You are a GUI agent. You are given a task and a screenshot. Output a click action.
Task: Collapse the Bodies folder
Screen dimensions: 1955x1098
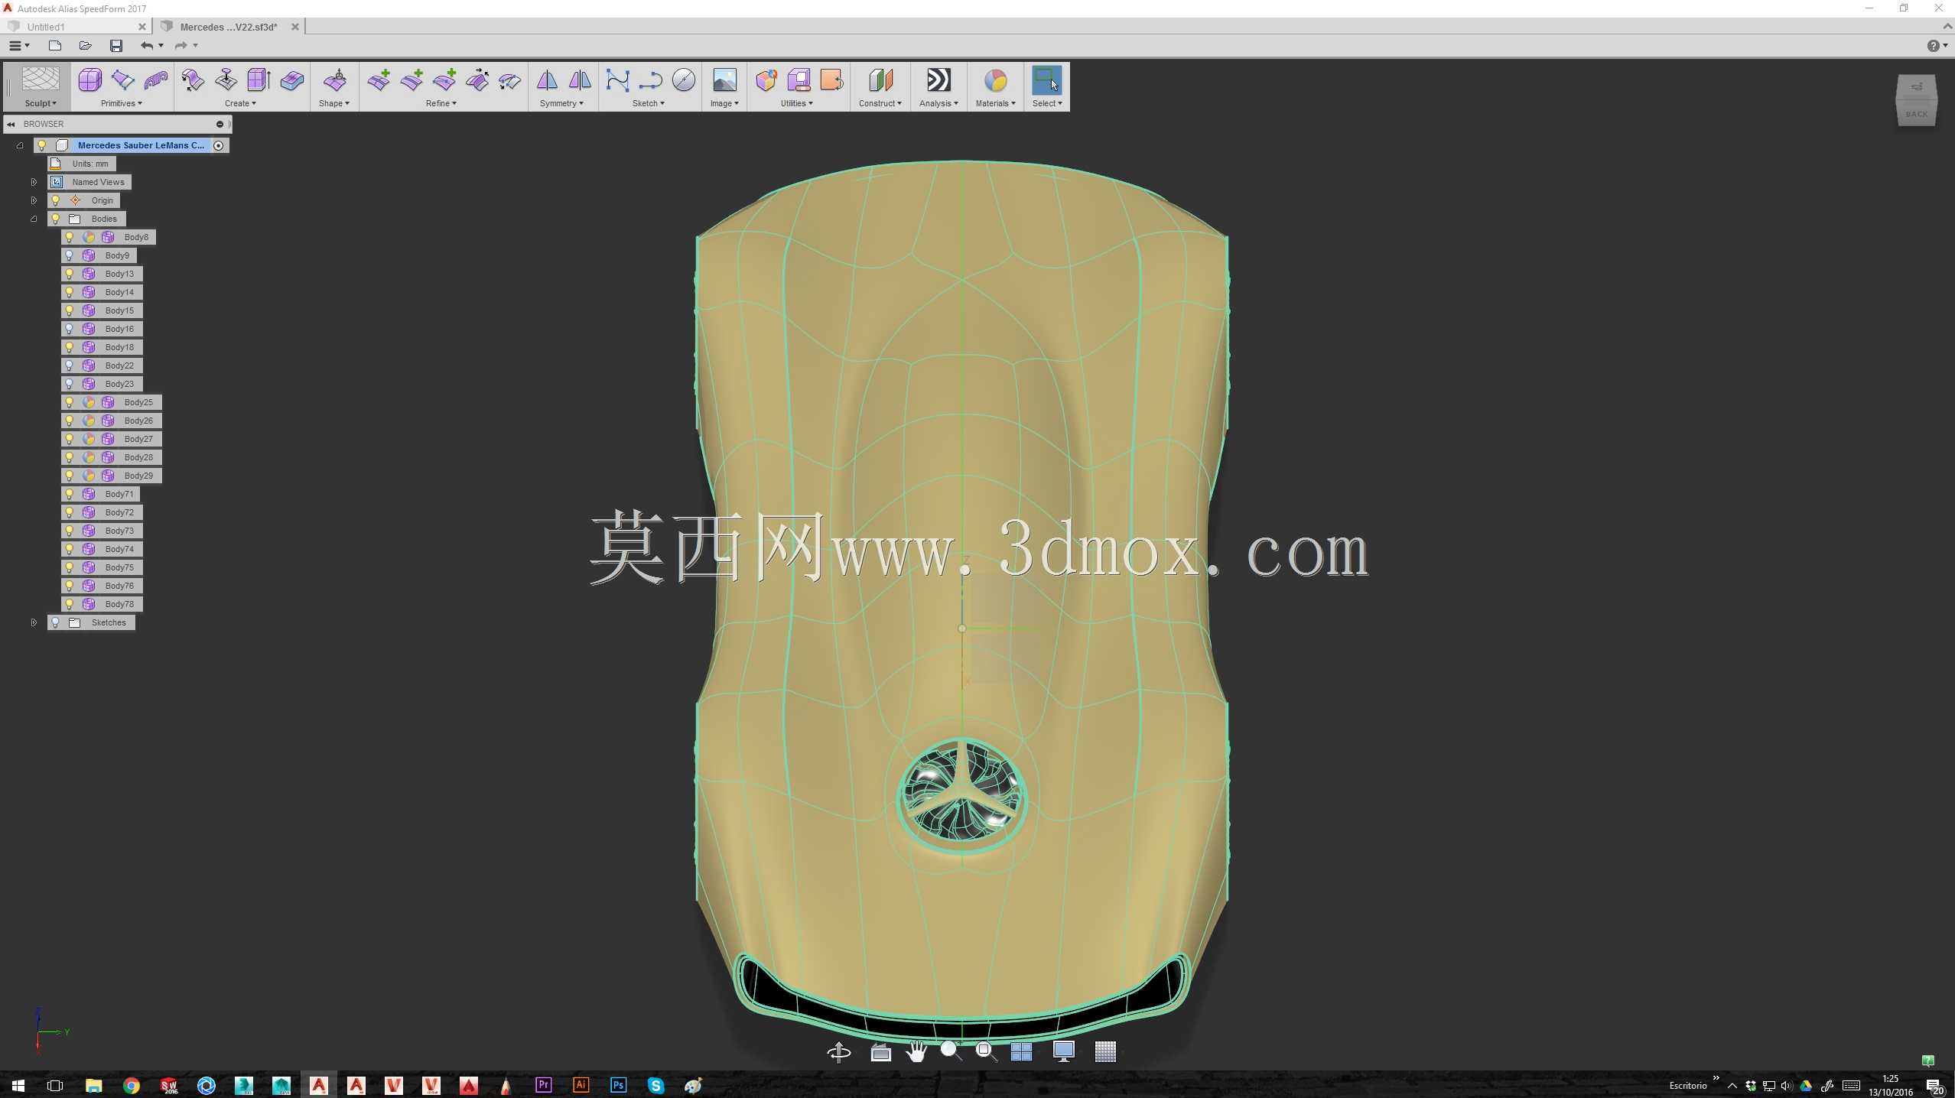[34, 219]
